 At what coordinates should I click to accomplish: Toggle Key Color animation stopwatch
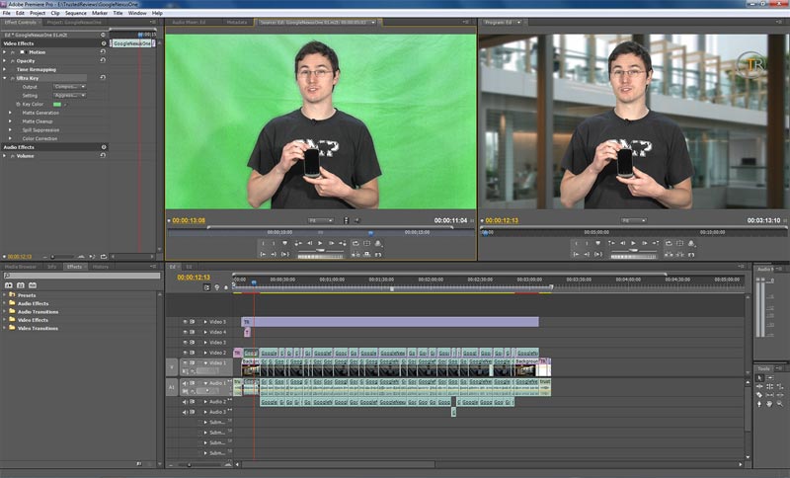[18, 105]
